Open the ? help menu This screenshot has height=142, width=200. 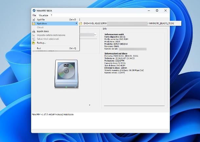click(x=51, y=15)
